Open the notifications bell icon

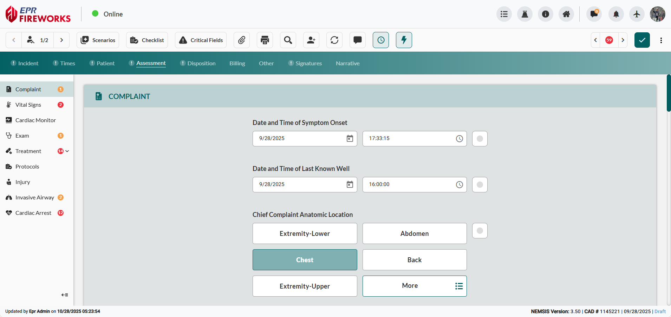(616, 14)
